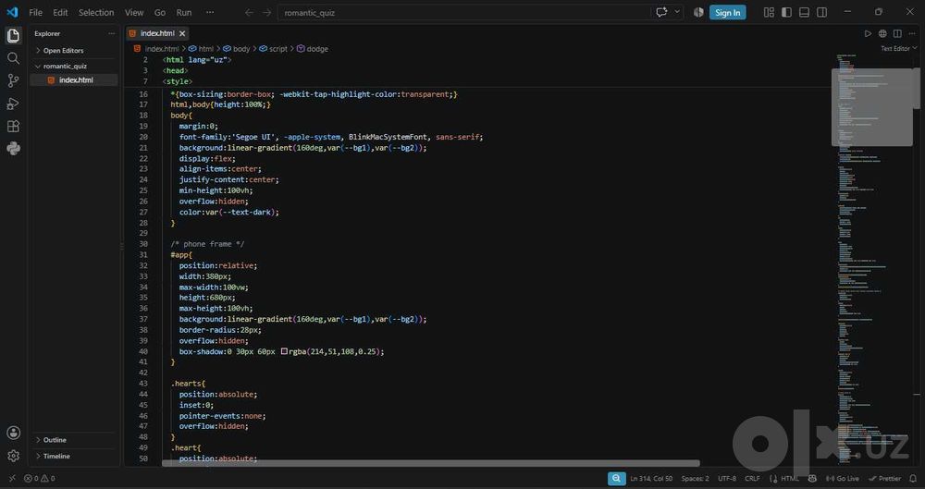Screen dimensions: 925x489
Task: Go forward with the right arrow
Action: (266, 12)
